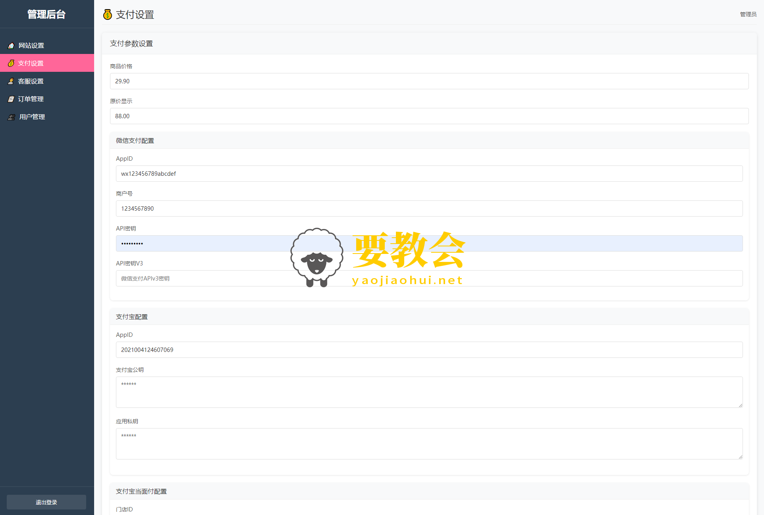Click the 支付宝公钥 label
The image size is (764, 515).
pos(130,370)
